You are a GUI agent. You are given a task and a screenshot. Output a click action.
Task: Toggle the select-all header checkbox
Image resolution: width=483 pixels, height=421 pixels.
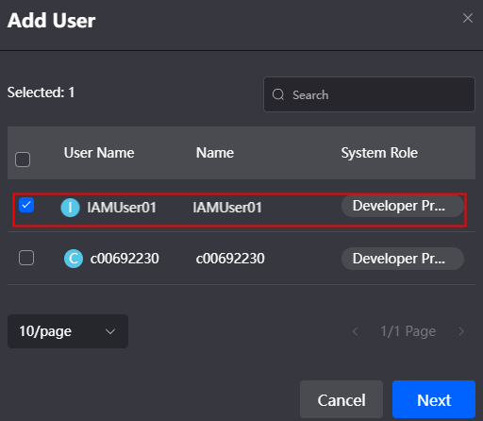pos(23,160)
